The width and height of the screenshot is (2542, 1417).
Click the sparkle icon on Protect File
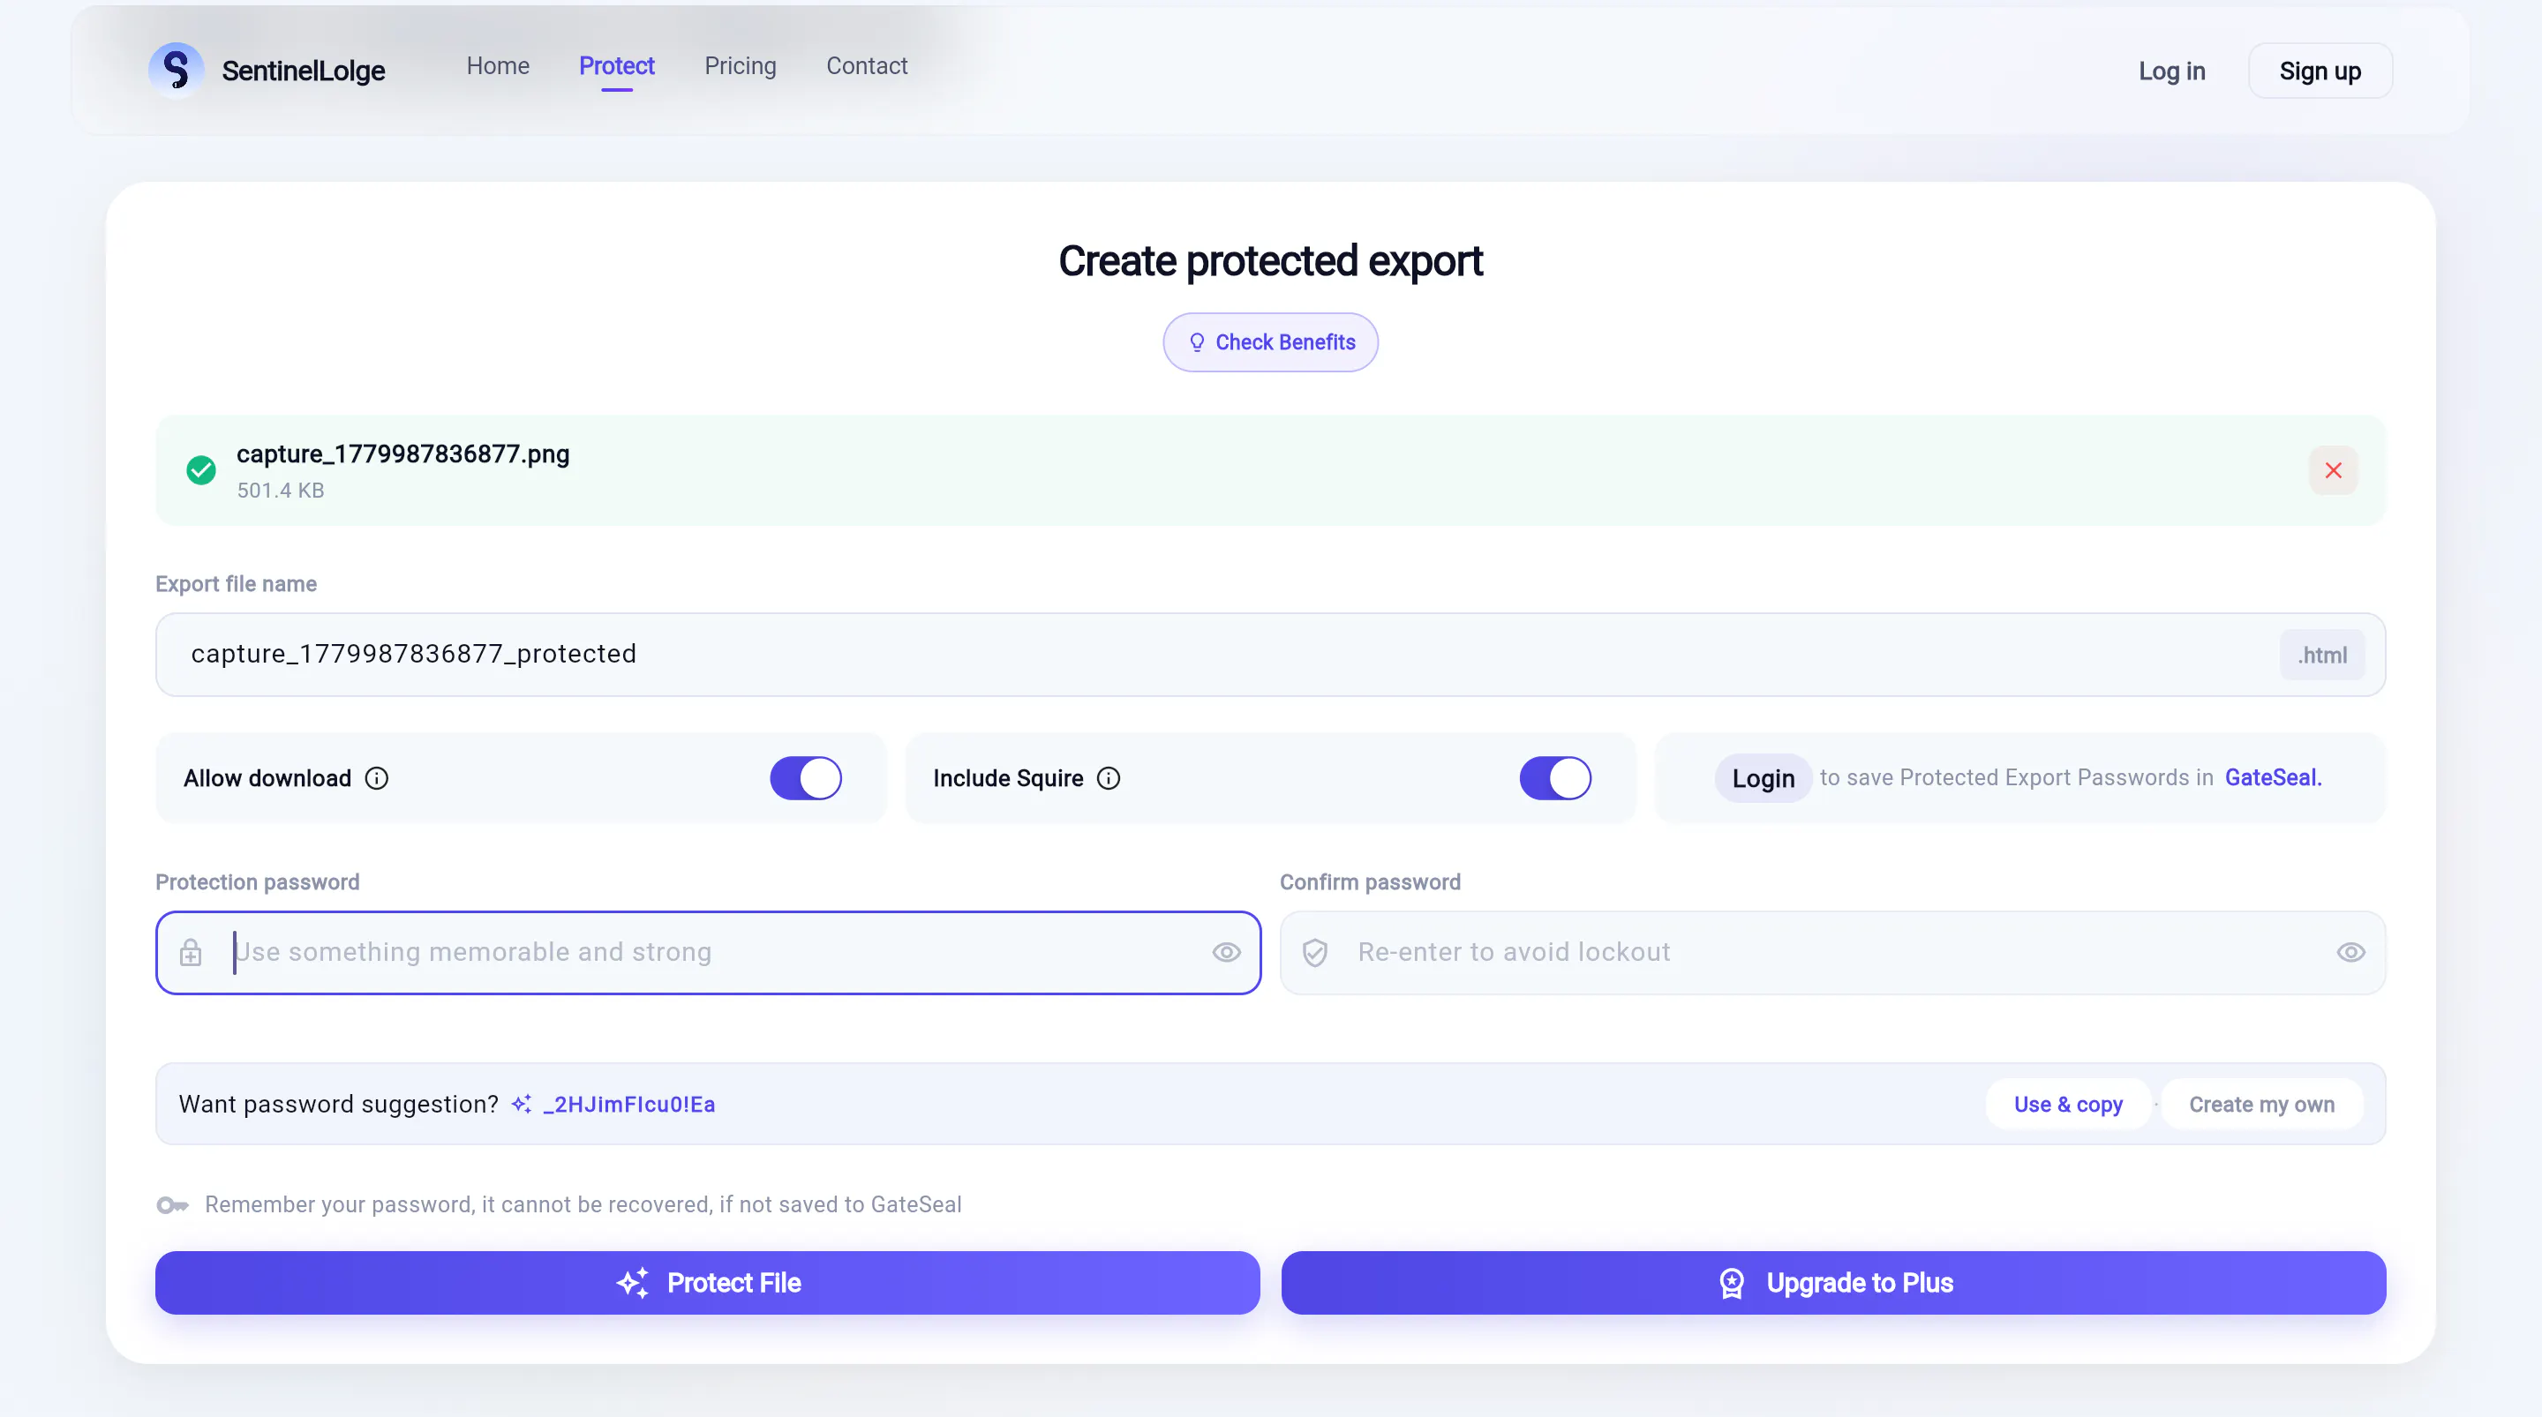[x=633, y=1283]
